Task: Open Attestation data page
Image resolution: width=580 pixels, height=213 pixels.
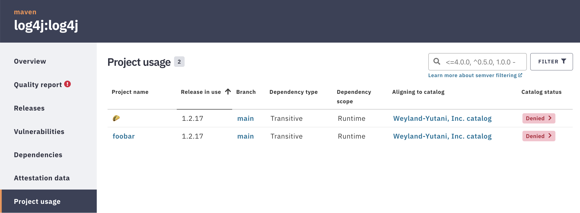Action: tap(42, 178)
